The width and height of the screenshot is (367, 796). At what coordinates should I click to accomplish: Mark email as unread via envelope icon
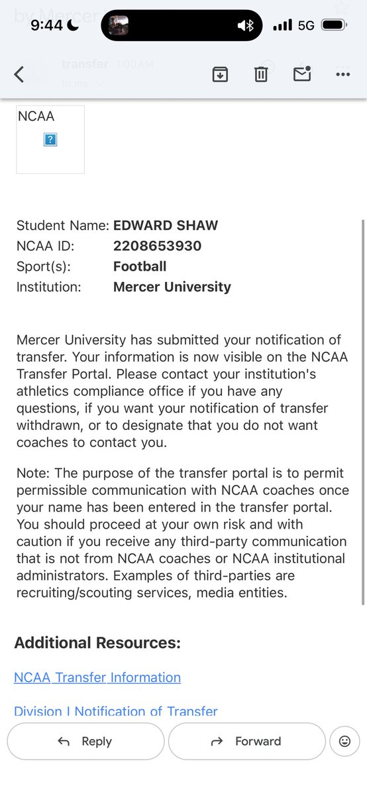click(302, 74)
